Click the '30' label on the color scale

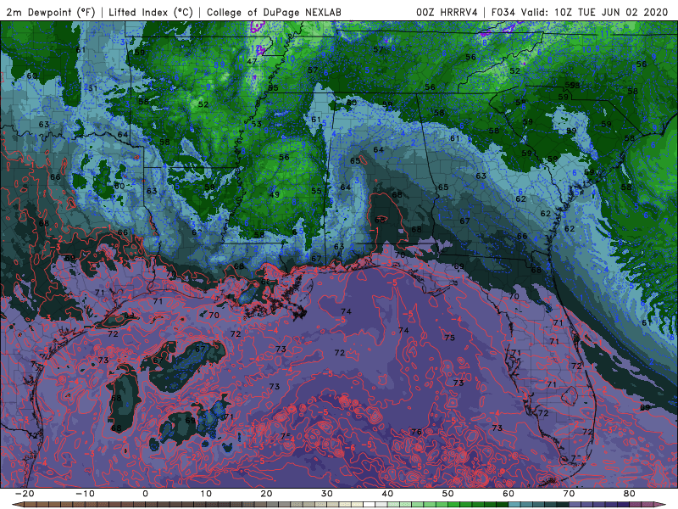[x=327, y=494]
